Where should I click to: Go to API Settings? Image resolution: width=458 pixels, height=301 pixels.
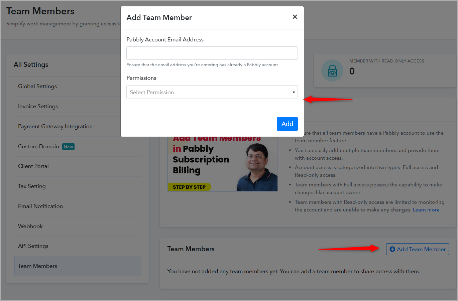point(33,246)
